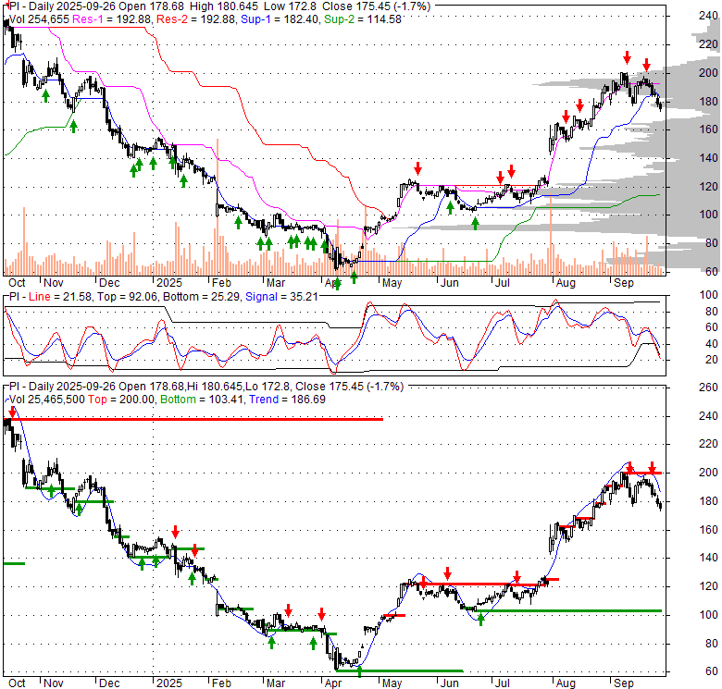Click red arrow at October start, bottom chart

pyautogui.click(x=12, y=411)
